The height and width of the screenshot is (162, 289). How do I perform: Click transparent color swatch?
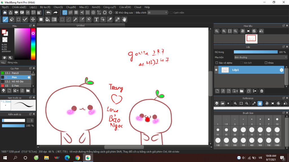(x=5, y=39)
